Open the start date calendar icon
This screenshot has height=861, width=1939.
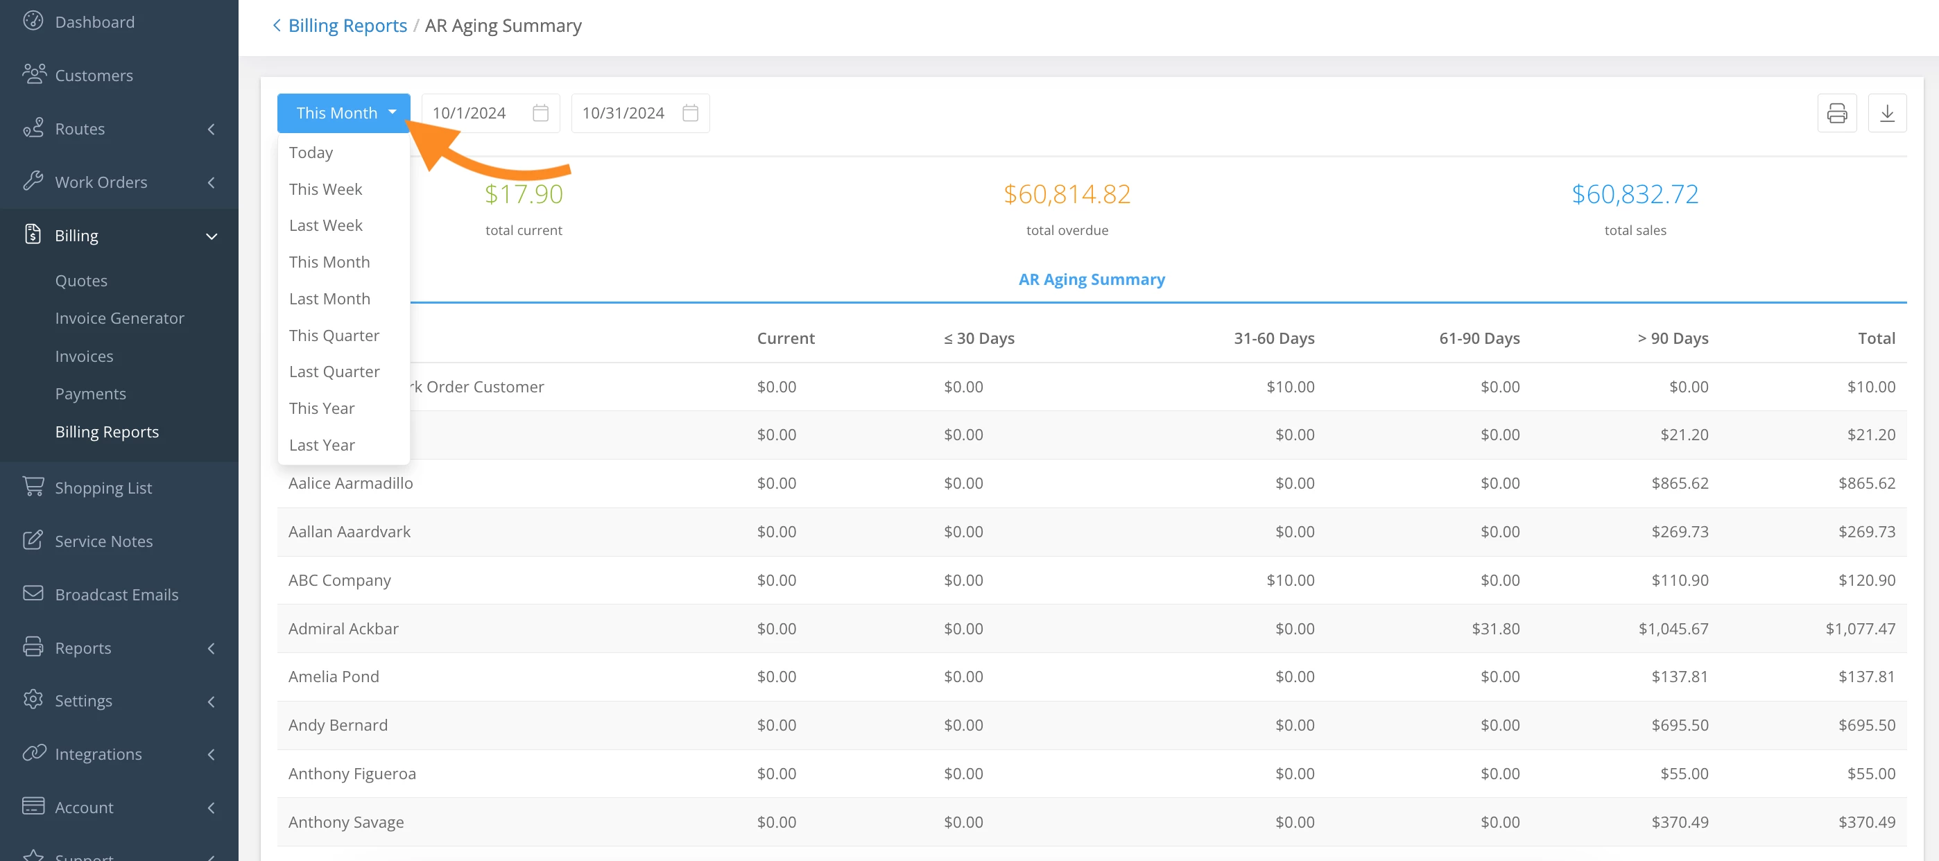coord(540,113)
